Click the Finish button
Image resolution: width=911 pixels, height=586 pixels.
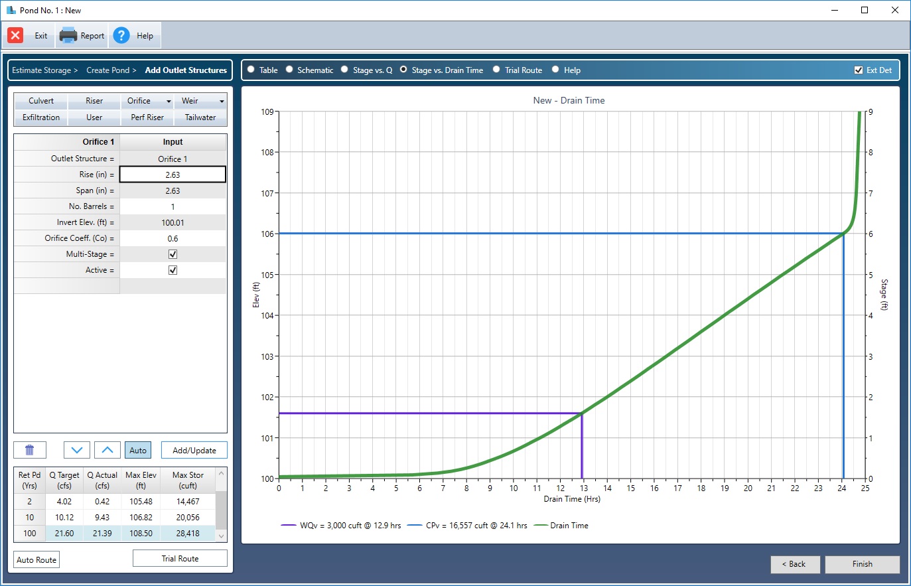(x=862, y=564)
